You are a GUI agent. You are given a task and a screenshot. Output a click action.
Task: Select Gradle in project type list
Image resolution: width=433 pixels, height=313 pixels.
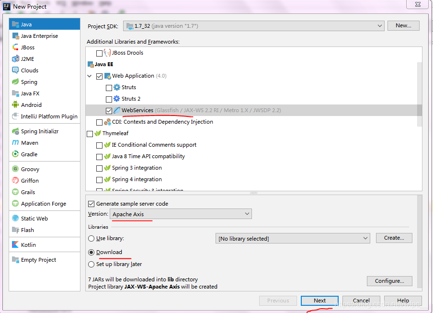click(45, 154)
